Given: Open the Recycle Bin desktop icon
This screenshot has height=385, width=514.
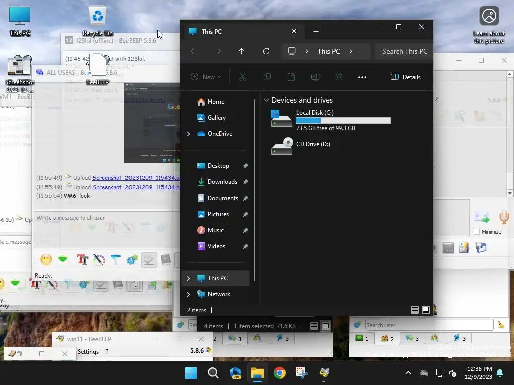Looking at the screenshot, I should click(x=98, y=20).
